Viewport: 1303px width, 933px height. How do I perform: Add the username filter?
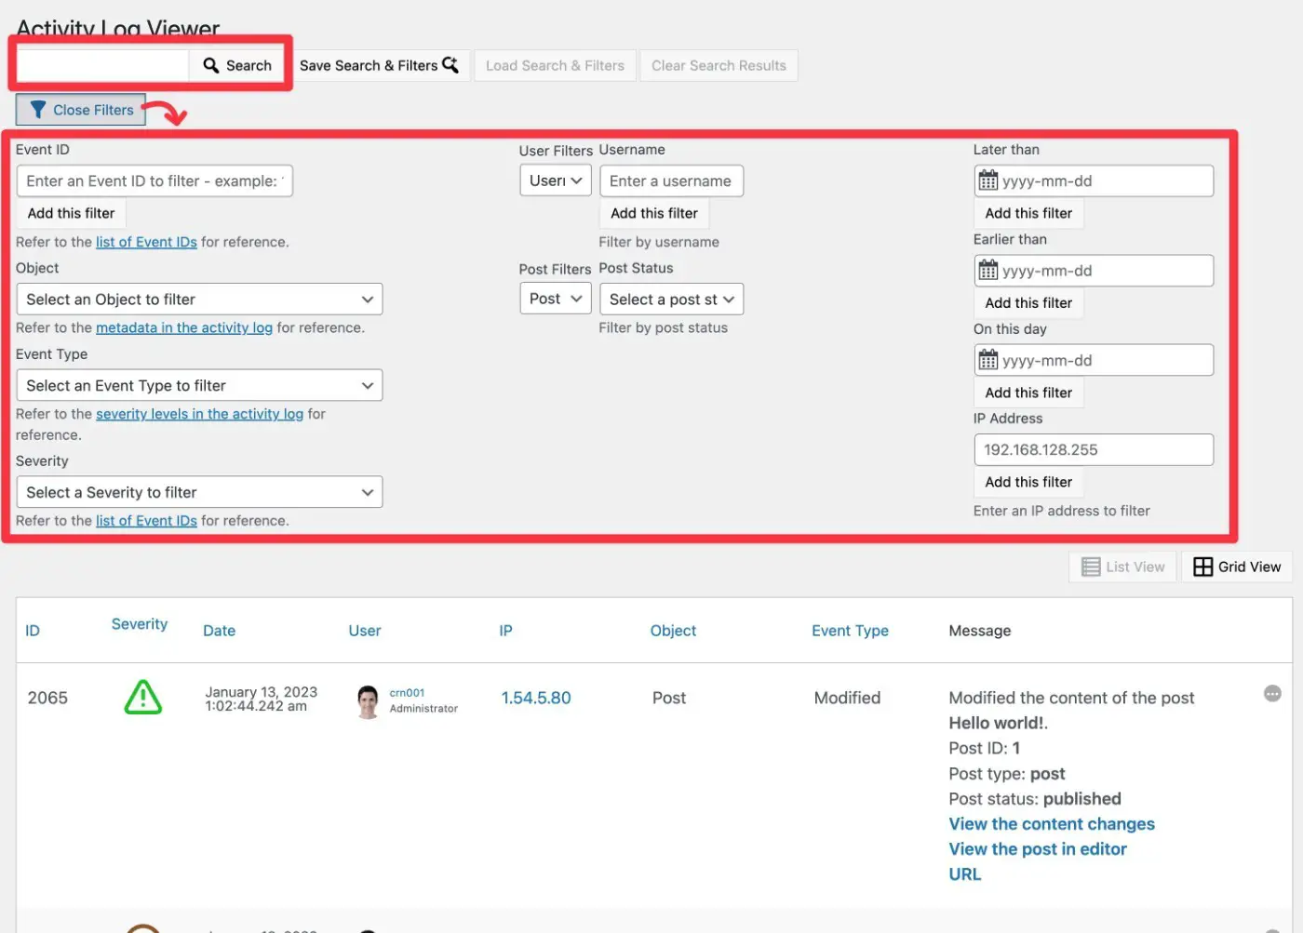654,213
